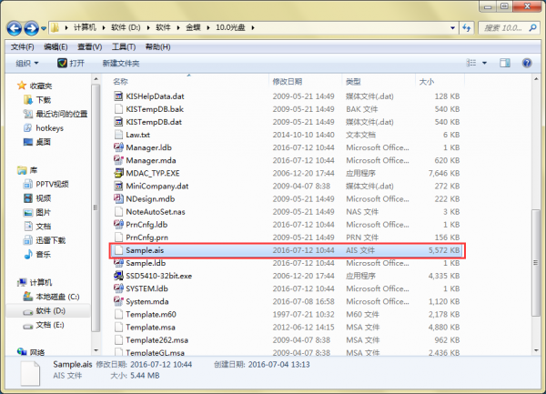The width and height of the screenshot is (546, 394).
Task: Click the SSD5410-32bit.exe file icon
Action: coord(117,275)
